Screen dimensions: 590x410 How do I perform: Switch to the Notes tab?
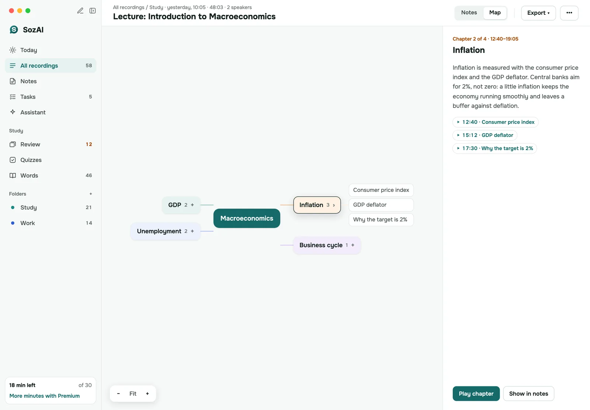469,13
